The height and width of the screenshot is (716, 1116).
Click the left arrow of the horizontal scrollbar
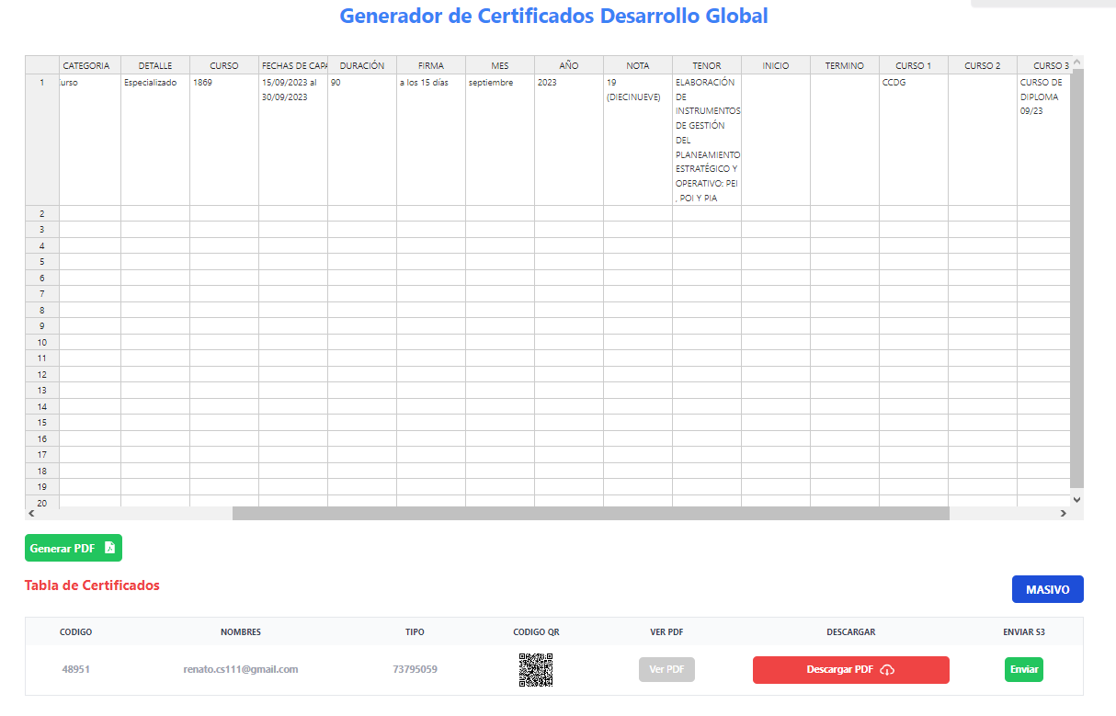[x=30, y=513]
